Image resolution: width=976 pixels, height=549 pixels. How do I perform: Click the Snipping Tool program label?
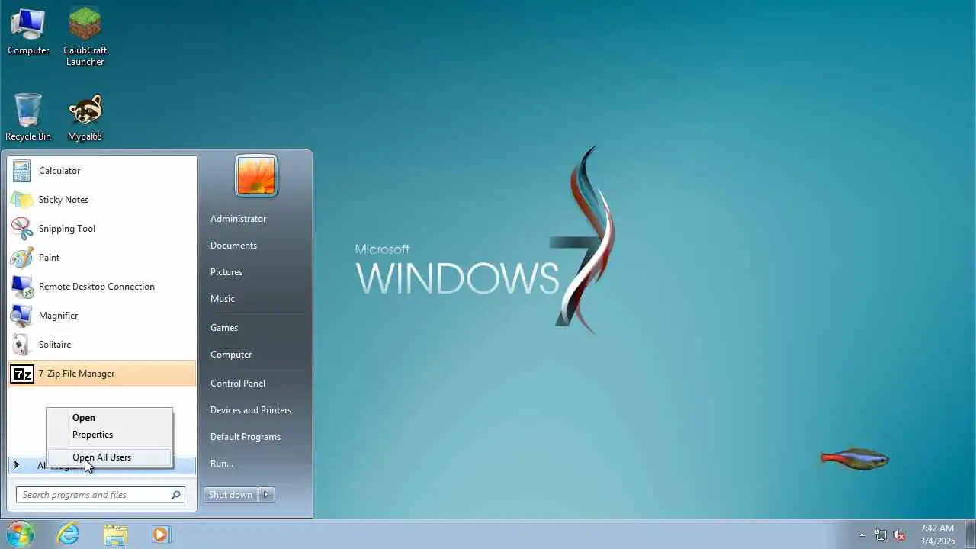(x=67, y=229)
